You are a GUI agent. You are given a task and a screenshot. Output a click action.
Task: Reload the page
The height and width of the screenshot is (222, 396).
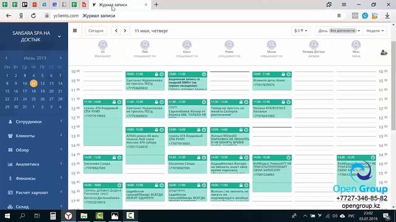33,15
